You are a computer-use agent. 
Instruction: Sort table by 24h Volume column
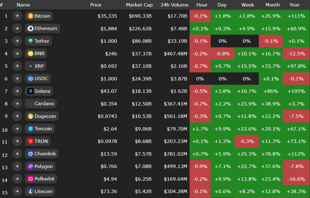click(x=174, y=5)
